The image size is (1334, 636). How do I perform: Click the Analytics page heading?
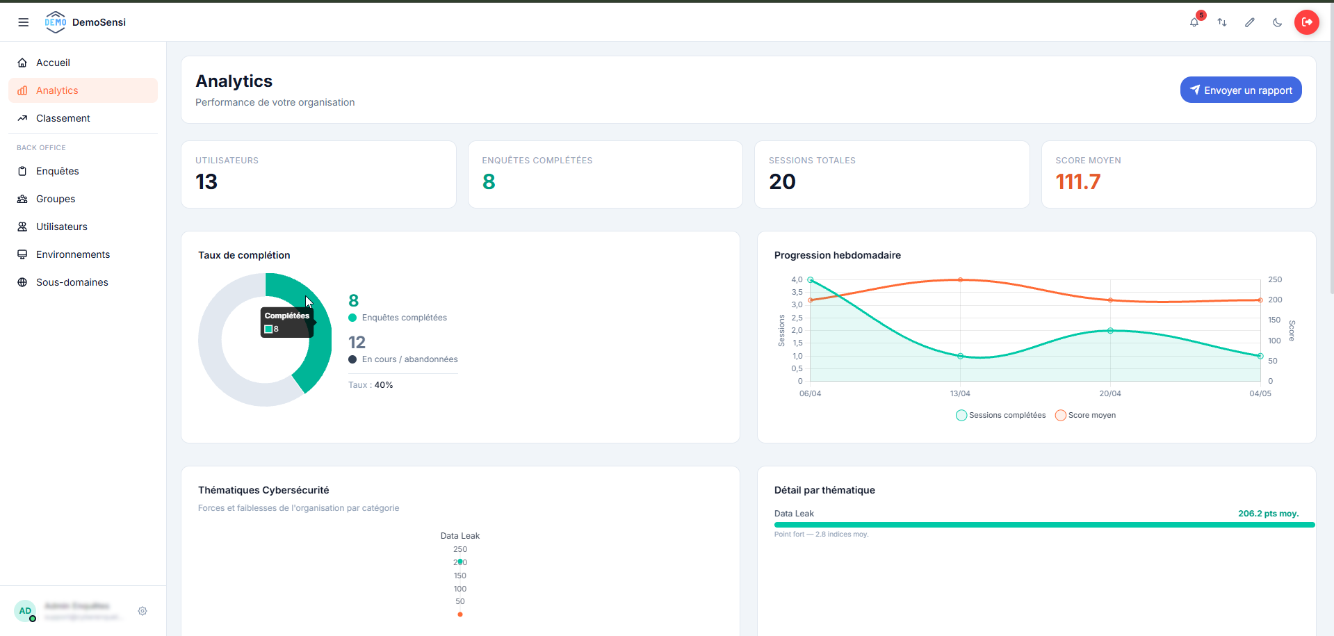click(234, 81)
